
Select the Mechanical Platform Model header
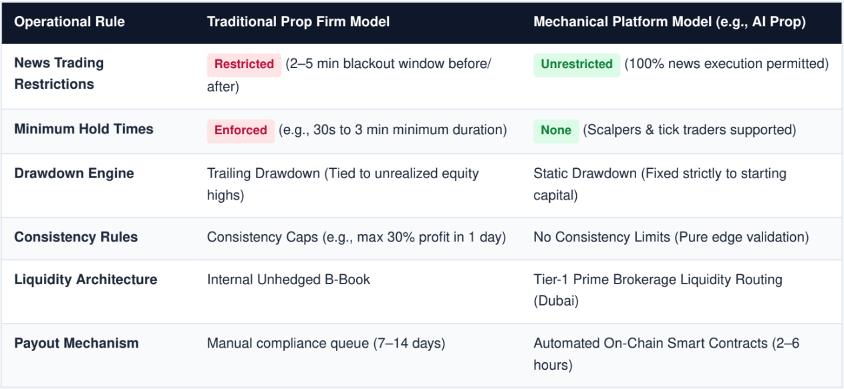click(670, 22)
